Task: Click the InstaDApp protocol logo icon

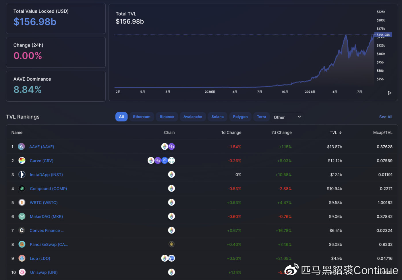Action: pos(22,175)
